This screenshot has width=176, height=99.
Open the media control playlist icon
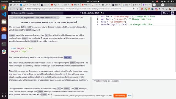click(163, 9)
